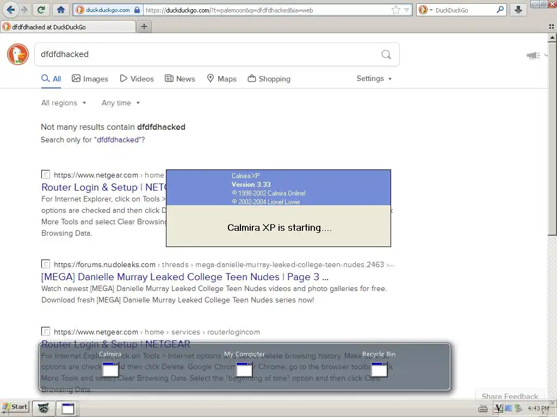
Task: Click the netgear.com routerlogincom result URL
Action: tap(157, 332)
